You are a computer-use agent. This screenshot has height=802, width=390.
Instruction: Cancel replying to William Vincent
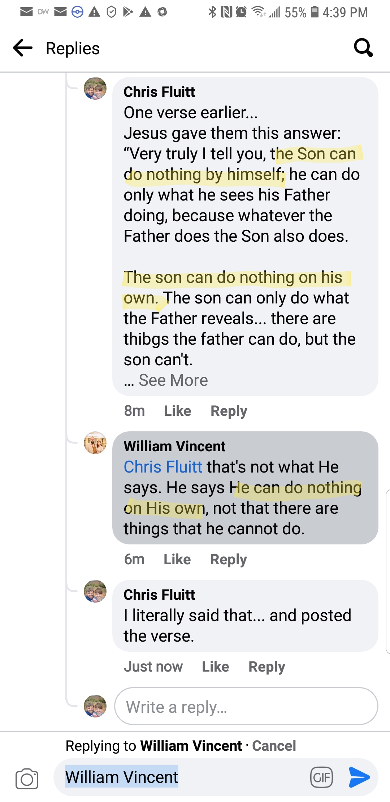pos(274,746)
